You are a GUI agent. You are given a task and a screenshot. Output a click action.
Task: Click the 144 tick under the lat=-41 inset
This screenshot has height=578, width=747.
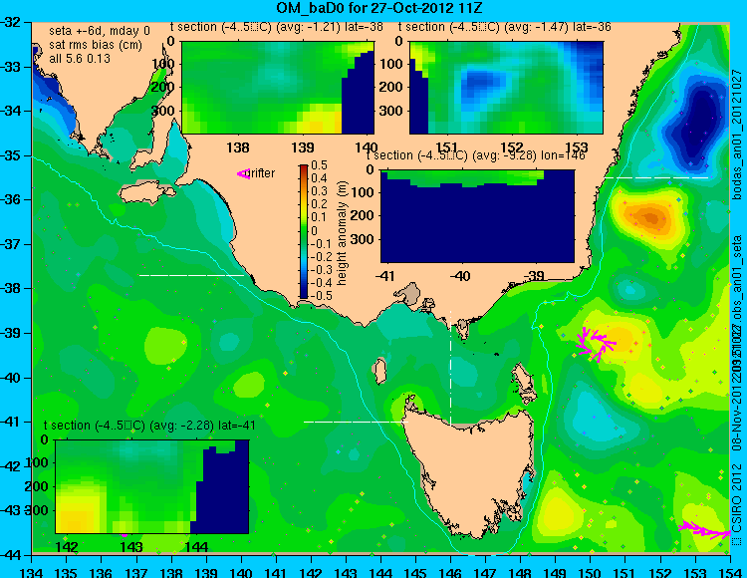tap(196, 547)
